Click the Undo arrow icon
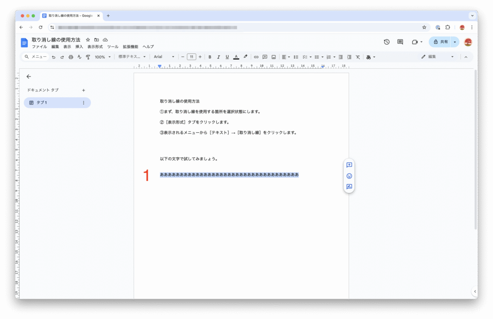This screenshot has width=493, height=319. (x=53, y=57)
